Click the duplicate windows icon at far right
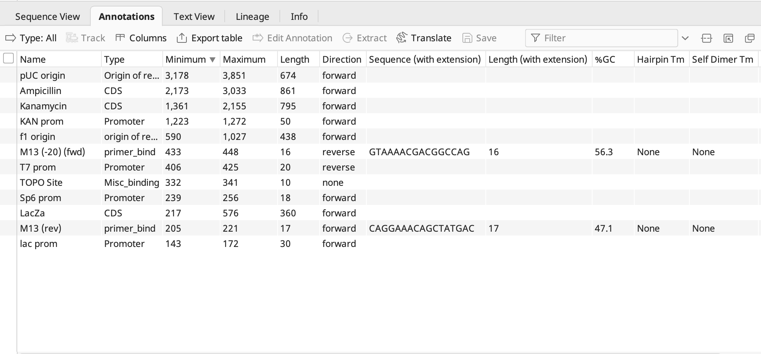The width and height of the screenshot is (761, 354). [x=750, y=38]
